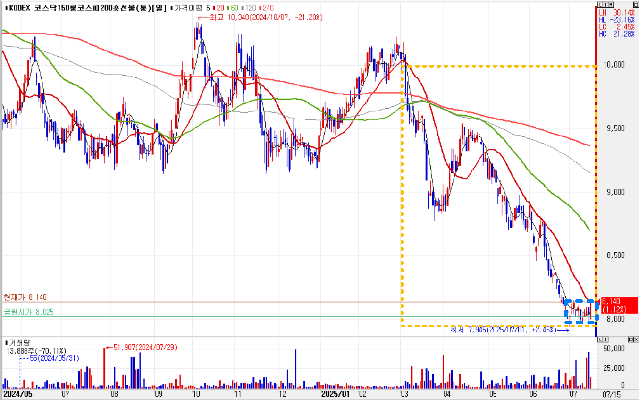Close the volume (거래량) panel
This screenshot has width=639, height=400.
(636, 340)
